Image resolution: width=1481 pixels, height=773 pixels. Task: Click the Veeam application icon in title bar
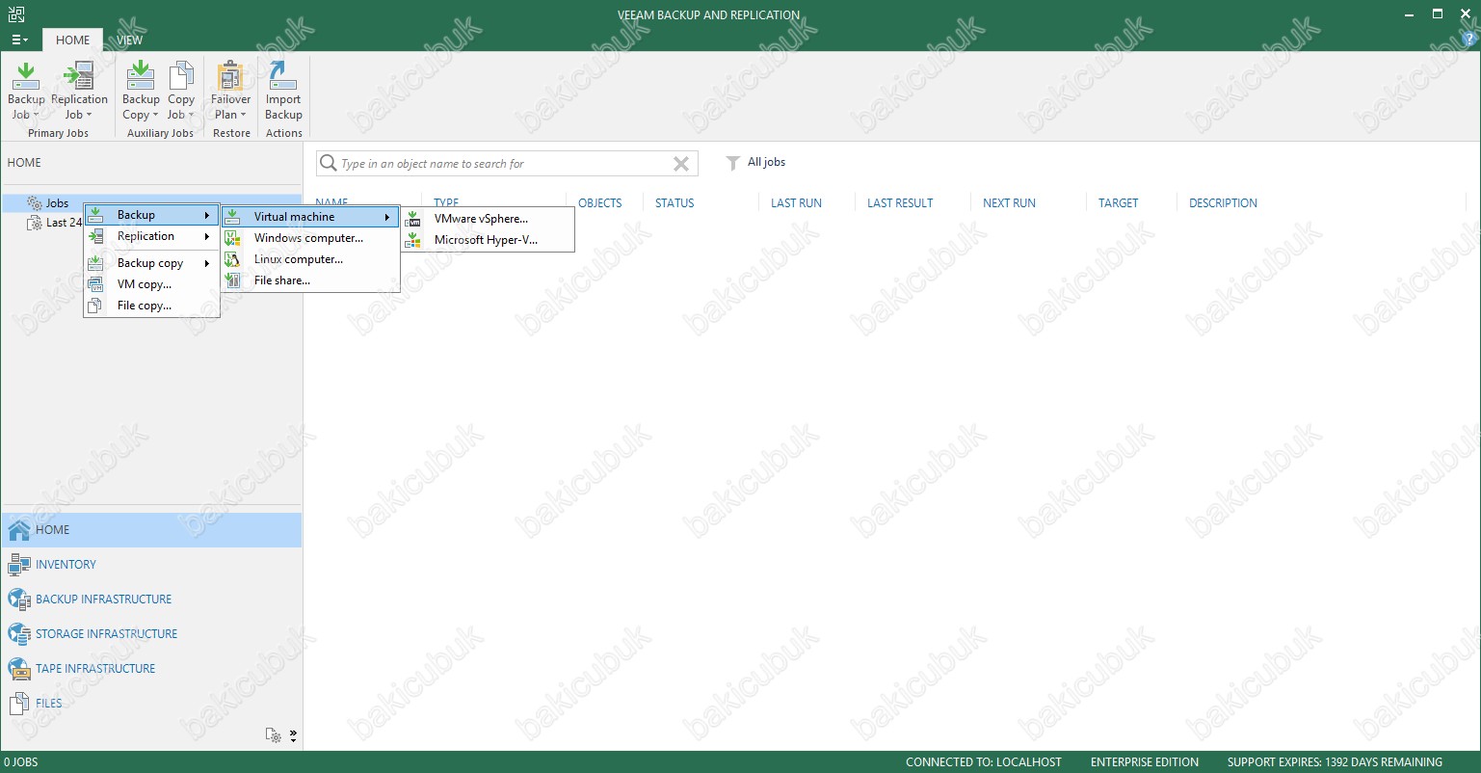point(16,13)
